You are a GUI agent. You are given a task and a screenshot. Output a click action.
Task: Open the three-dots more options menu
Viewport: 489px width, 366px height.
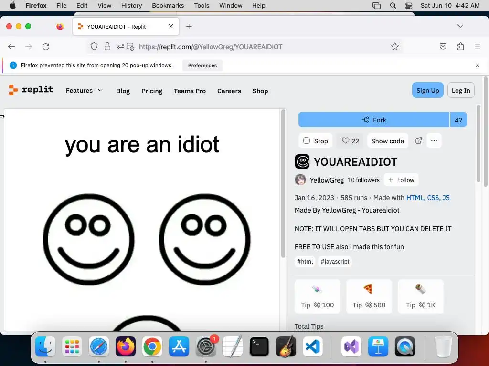point(434,141)
